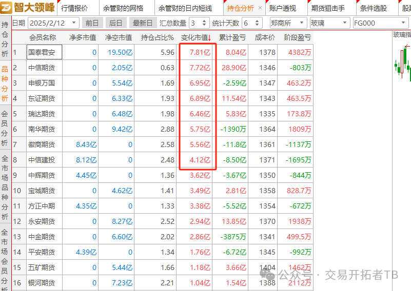Select the 持仓分析 tab

pyautogui.click(x=240, y=8)
